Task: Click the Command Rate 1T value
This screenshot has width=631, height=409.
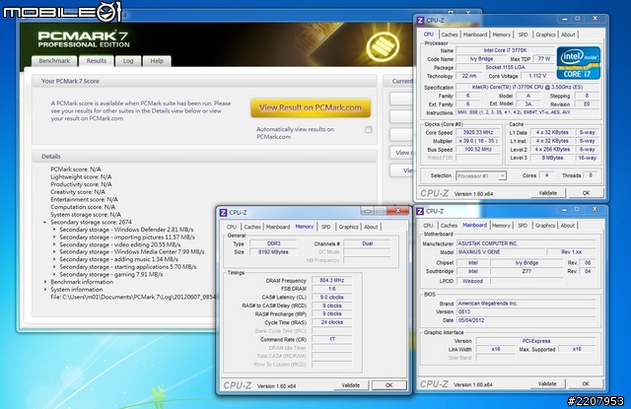Action: tap(331, 339)
